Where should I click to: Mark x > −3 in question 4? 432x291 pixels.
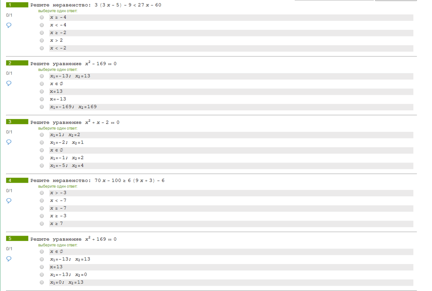[42, 193]
